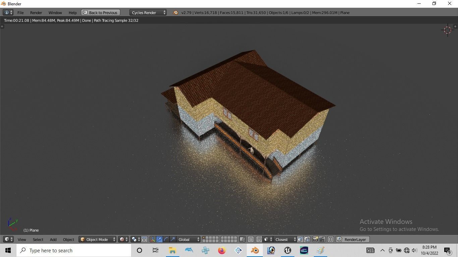Open Unreal Engine from taskbar

[287, 250]
